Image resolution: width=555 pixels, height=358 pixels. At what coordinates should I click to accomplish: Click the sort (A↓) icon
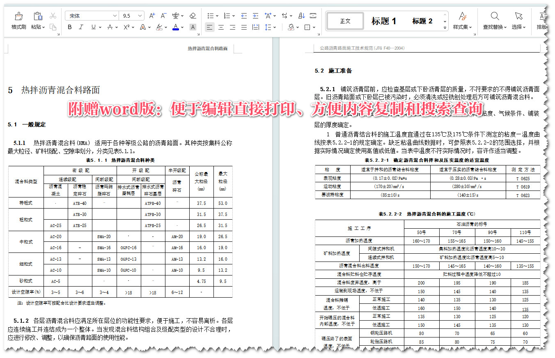pos(301,15)
